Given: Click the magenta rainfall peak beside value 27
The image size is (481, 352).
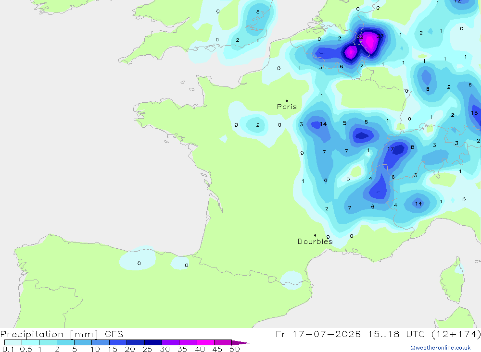Looking at the screenshot, I should [x=370, y=42].
